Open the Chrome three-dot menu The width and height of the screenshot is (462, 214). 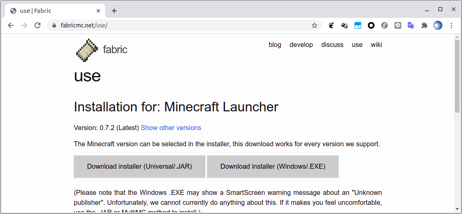coord(452,26)
